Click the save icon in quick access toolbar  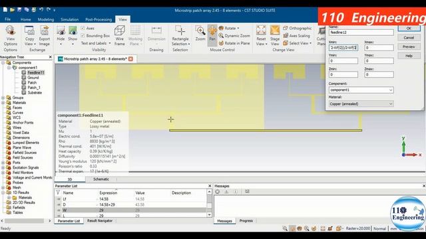tap(19, 10)
